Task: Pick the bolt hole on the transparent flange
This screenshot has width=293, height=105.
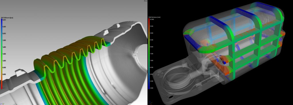Action: (170, 97)
